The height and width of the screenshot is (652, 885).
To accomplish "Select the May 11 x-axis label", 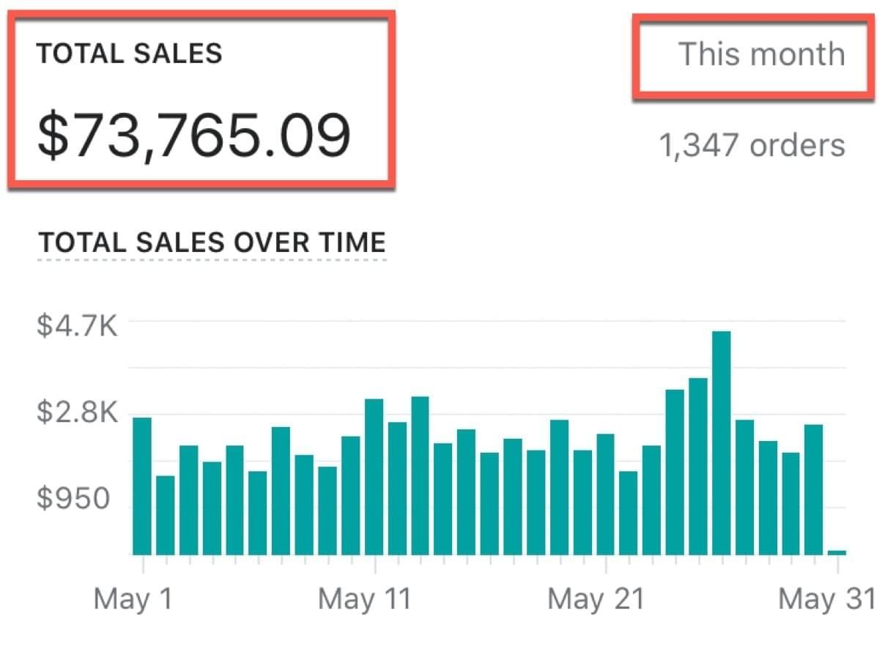I will coord(364,599).
